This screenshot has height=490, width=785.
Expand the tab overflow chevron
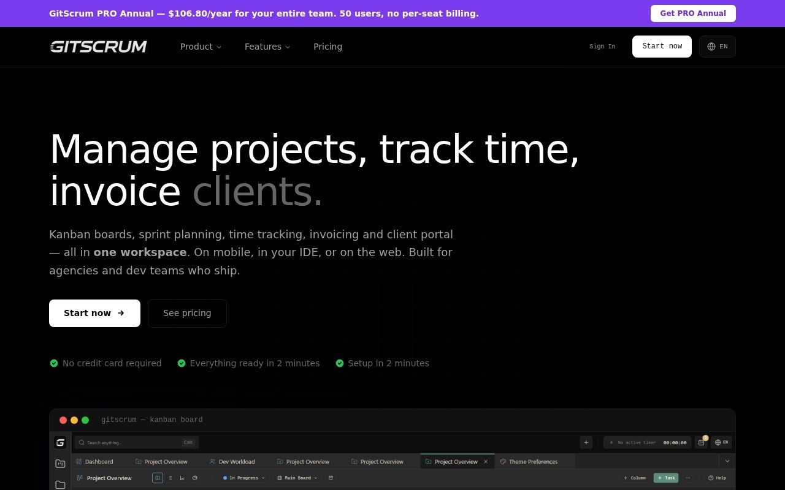pos(727,461)
